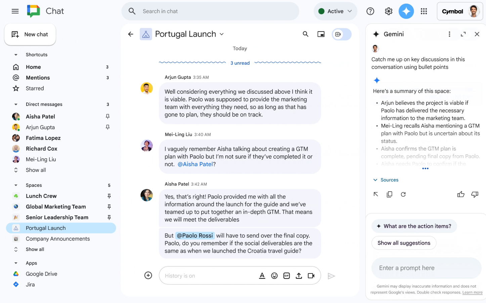Click the plus icon beside message box

click(x=148, y=275)
